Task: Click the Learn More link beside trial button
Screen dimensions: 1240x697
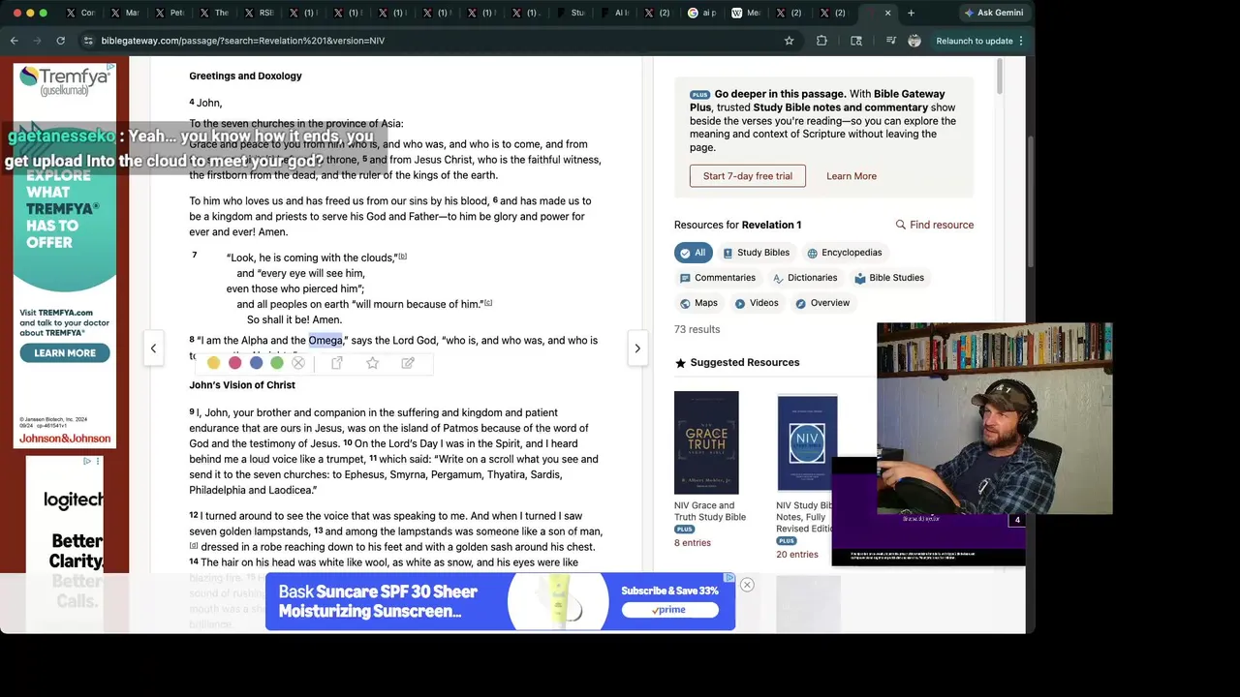Action: pyautogui.click(x=852, y=176)
